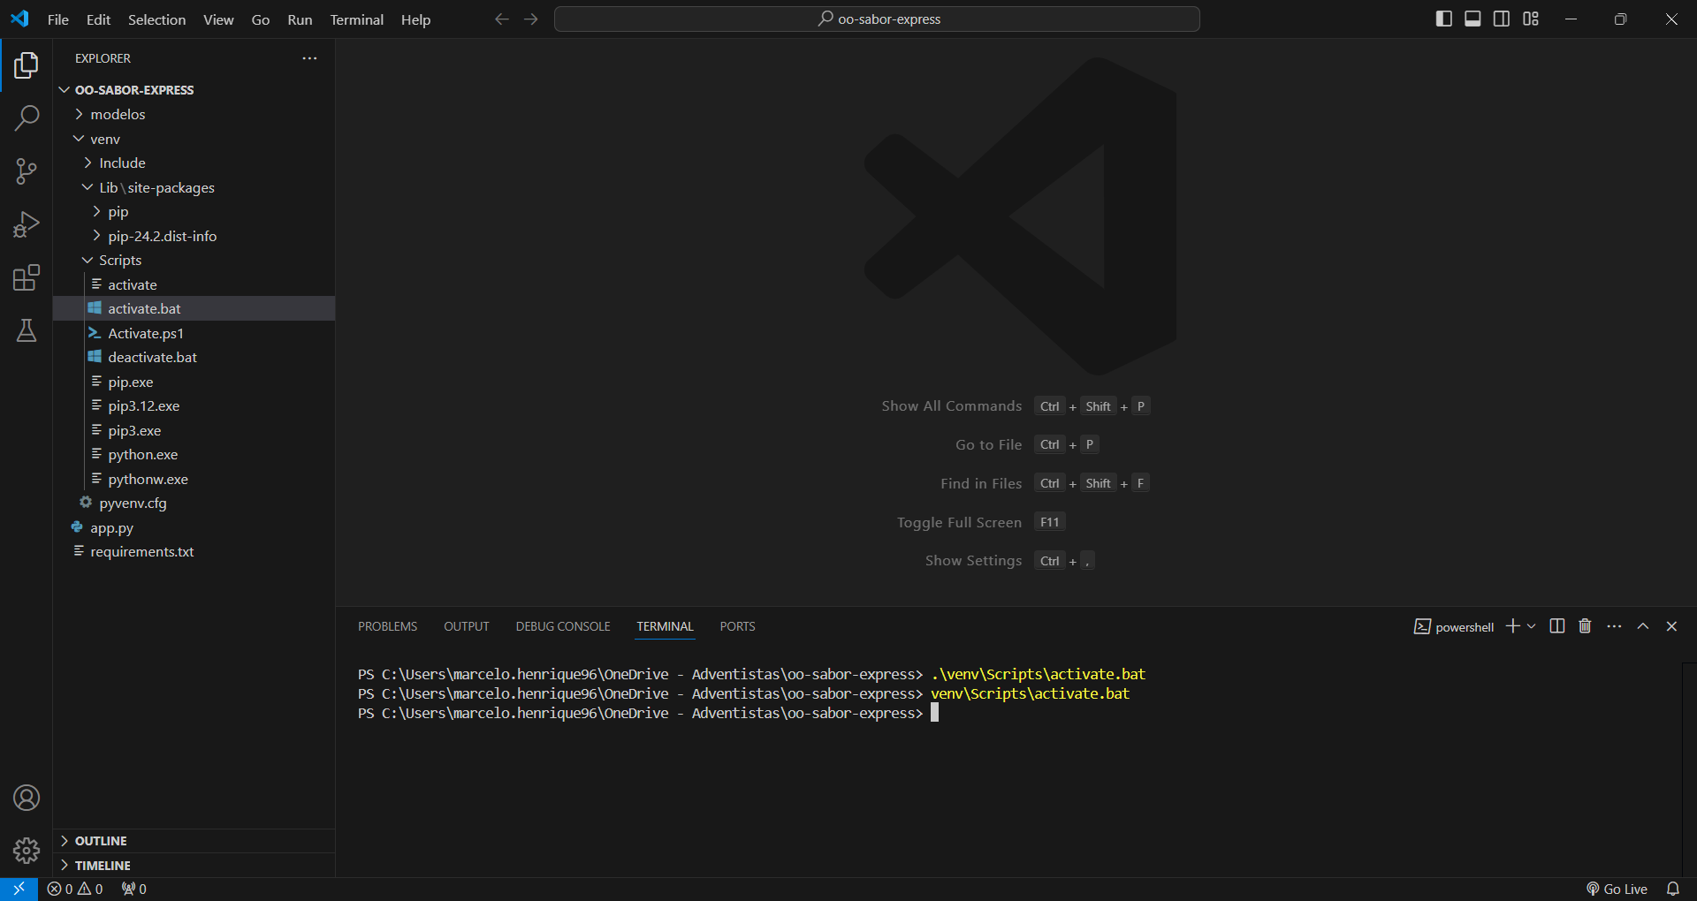Select the TERMINAL tab
Viewport: 1697px width, 901px height.
pyautogui.click(x=665, y=626)
